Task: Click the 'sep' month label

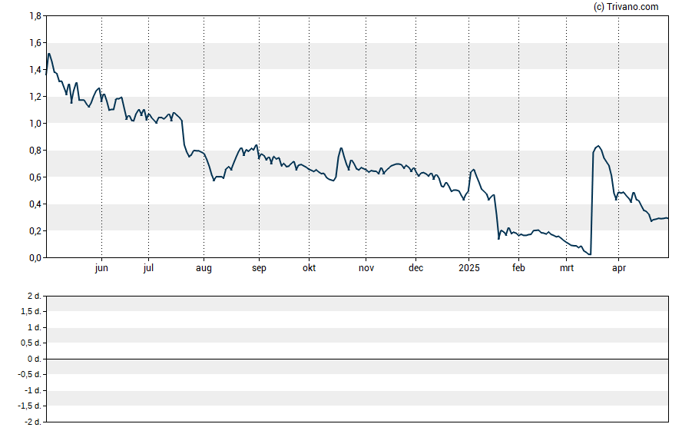Action: (x=259, y=268)
